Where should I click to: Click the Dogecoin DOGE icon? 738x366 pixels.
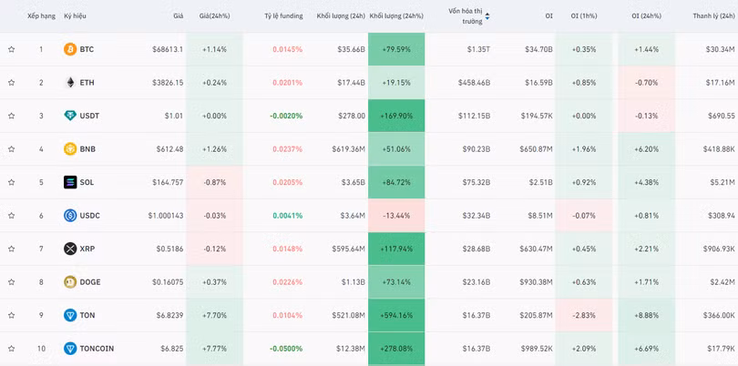70,282
